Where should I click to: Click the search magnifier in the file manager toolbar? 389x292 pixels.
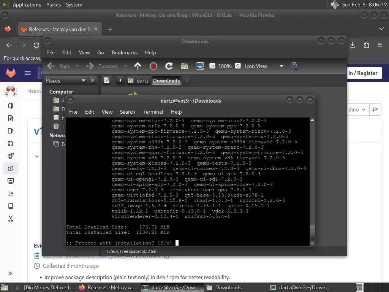[x=294, y=66]
